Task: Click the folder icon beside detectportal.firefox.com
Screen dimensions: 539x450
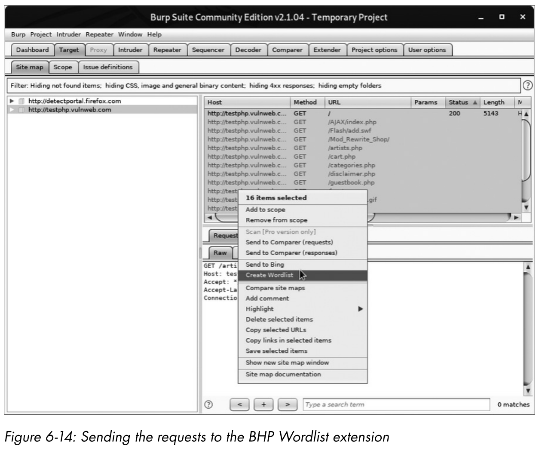Action: [x=21, y=101]
